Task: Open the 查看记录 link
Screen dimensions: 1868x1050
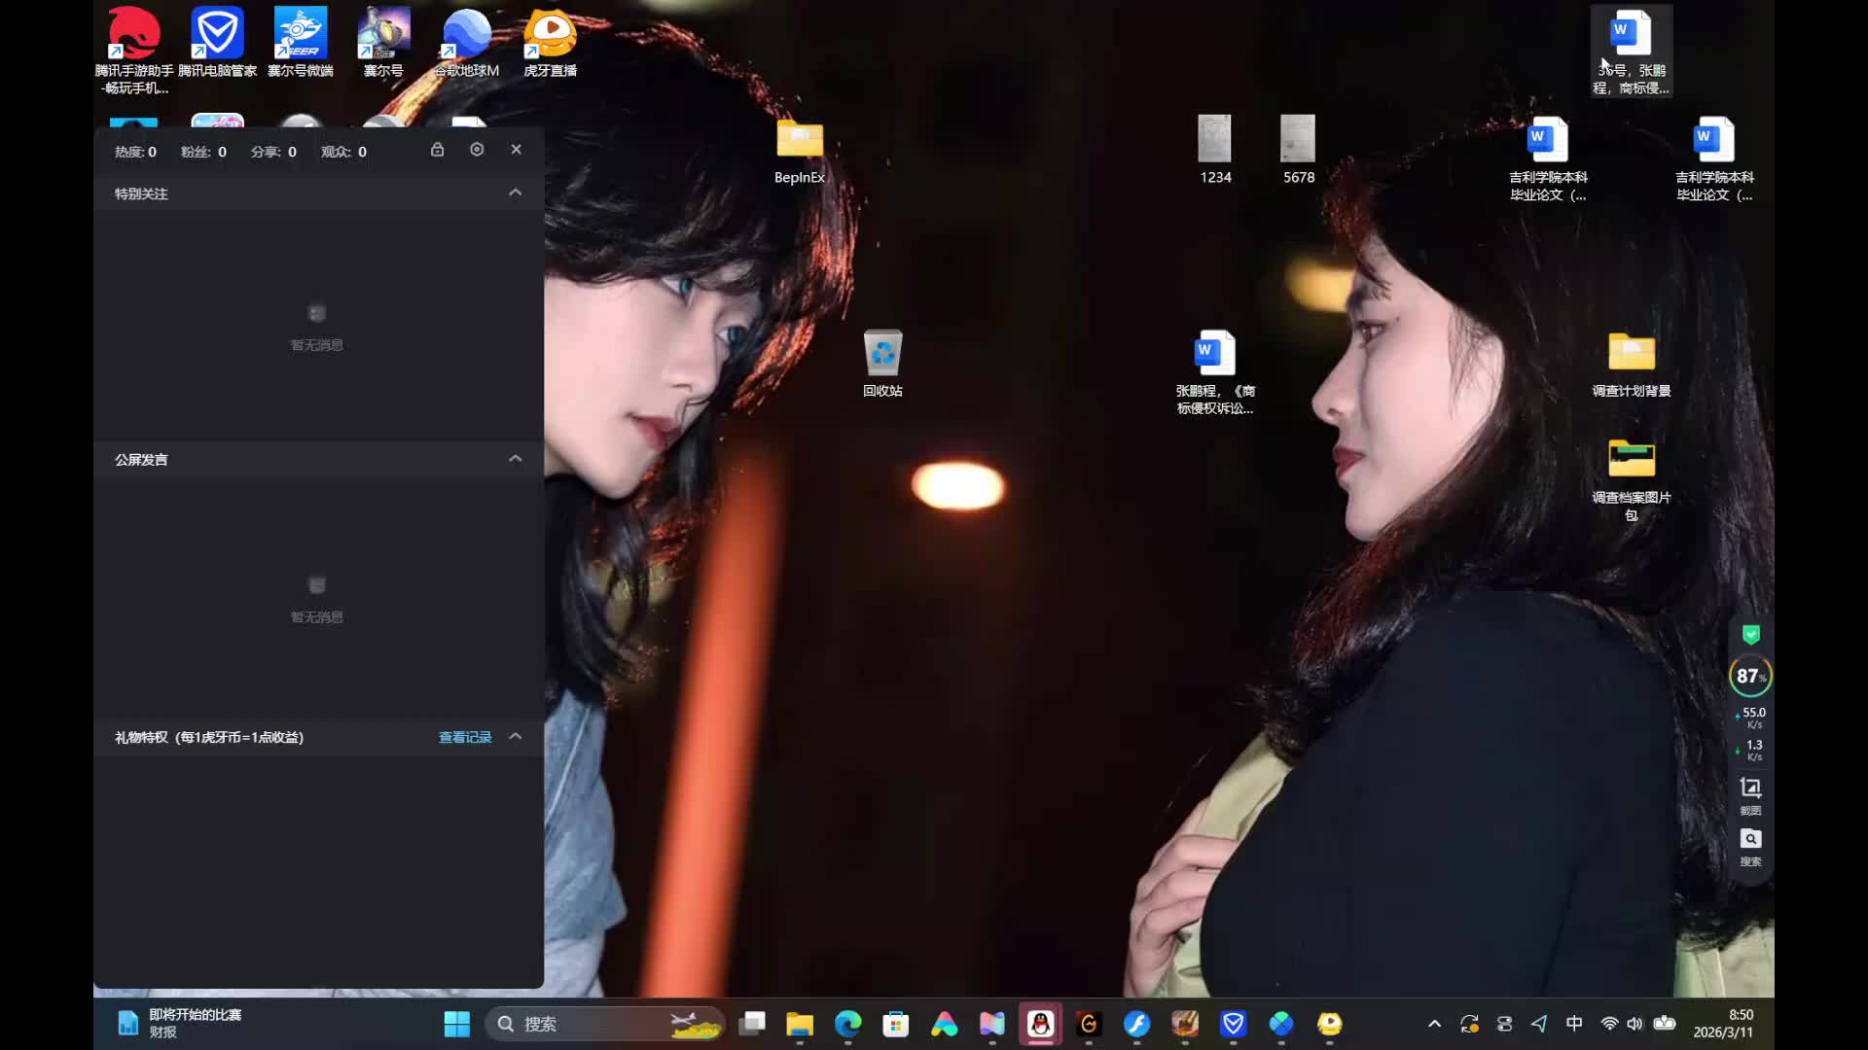Action: tap(465, 737)
